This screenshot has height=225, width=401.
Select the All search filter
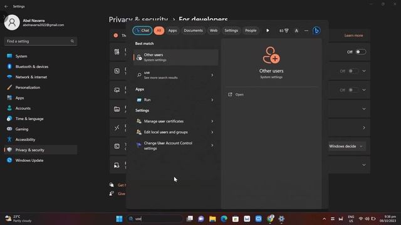coord(159,31)
